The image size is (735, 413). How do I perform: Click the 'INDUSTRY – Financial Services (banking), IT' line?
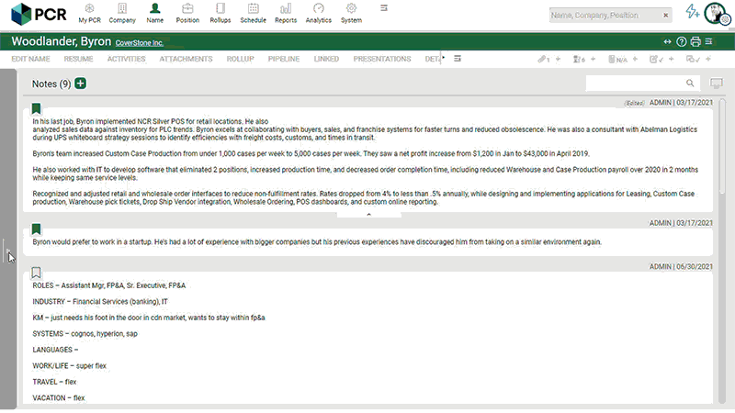click(100, 302)
